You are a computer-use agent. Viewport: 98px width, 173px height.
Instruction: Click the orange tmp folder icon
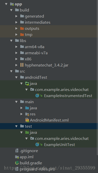click(22, 35)
